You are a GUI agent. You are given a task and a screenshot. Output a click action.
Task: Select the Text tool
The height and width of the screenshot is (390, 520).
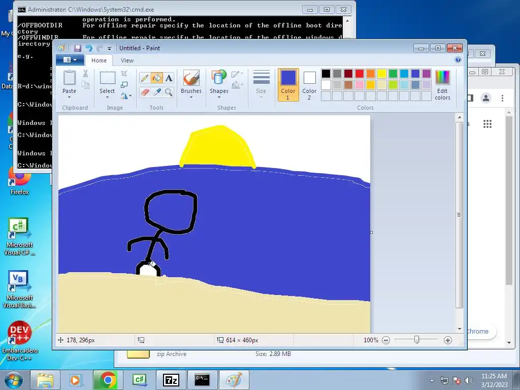[x=169, y=78]
